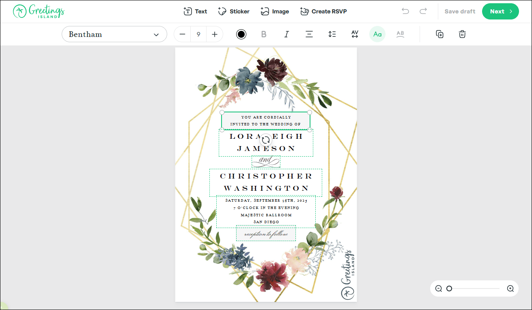Open the Bentham font dropdown

pyautogui.click(x=114, y=34)
